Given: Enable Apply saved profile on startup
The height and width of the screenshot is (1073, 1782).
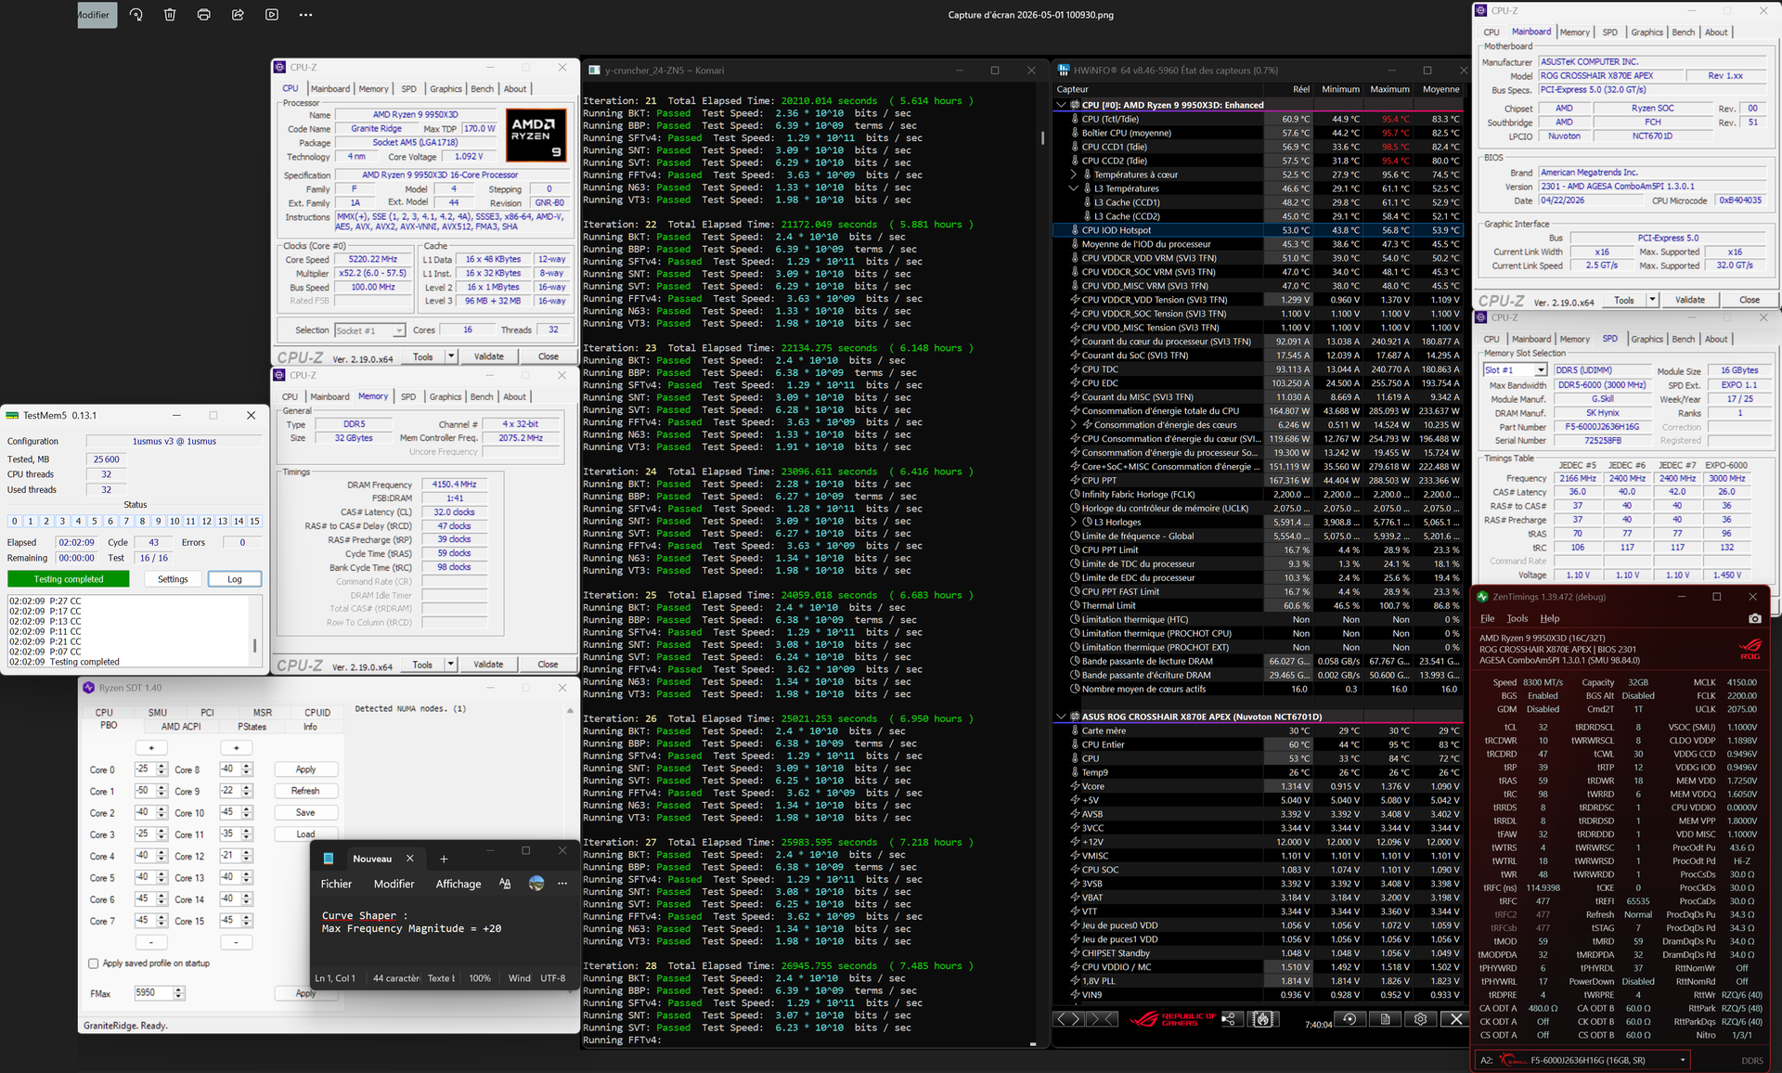Looking at the screenshot, I should [93, 963].
